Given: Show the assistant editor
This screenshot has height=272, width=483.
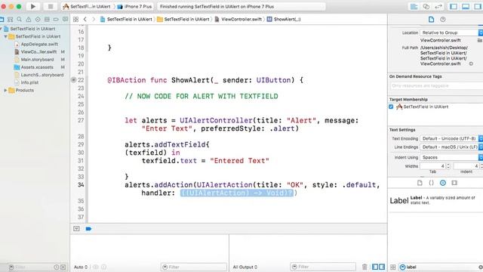Looking at the screenshot, I should coord(426,7).
